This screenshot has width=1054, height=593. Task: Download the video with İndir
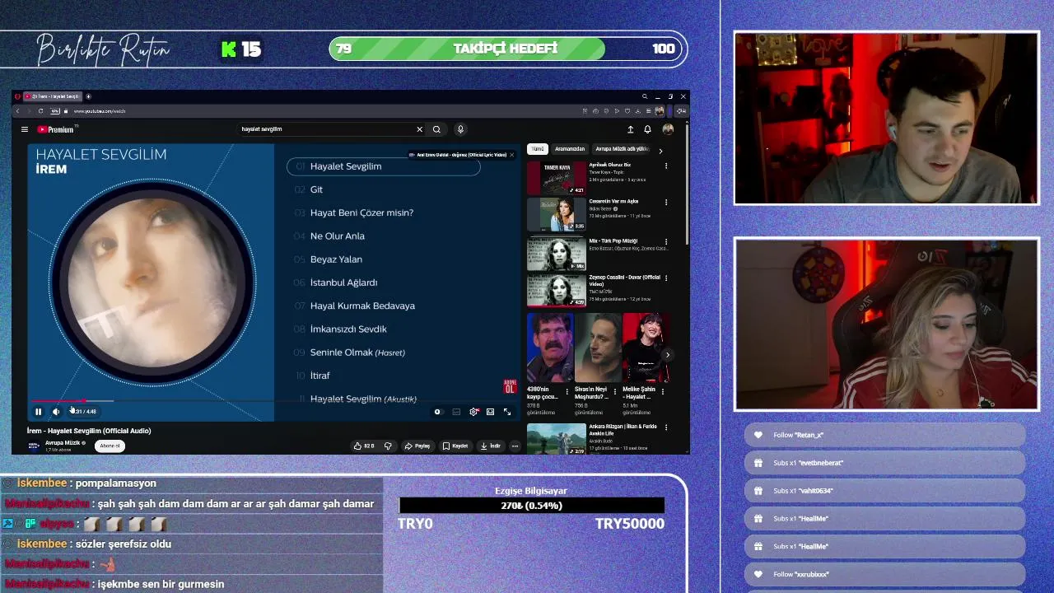pyautogui.click(x=490, y=446)
